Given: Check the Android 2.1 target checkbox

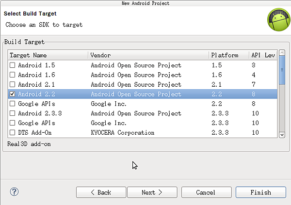Looking at the screenshot, I should pos(12,84).
